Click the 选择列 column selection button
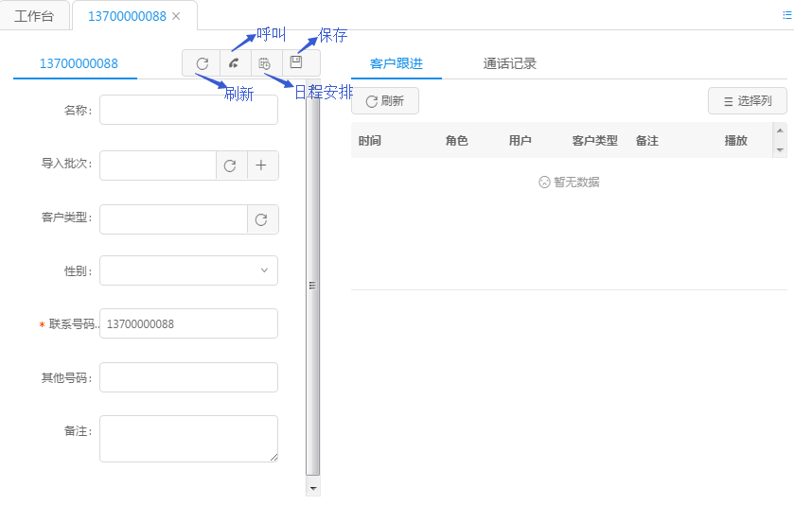794x505 pixels. click(x=747, y=101)
